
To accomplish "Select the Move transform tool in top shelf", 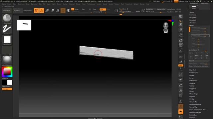I will (x=47, y=11).
